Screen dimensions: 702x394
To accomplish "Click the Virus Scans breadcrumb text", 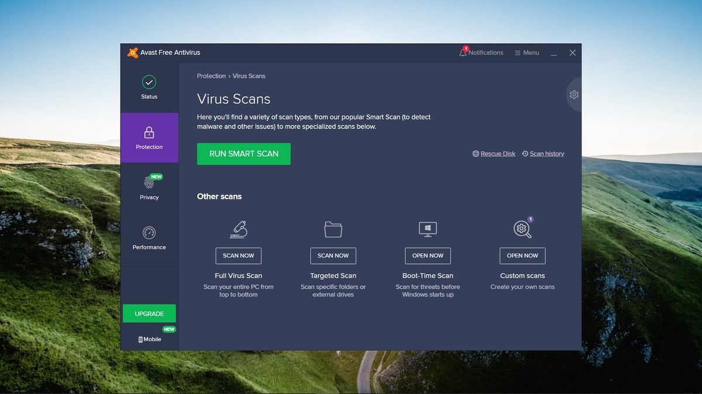I will [x=249, y=76].
